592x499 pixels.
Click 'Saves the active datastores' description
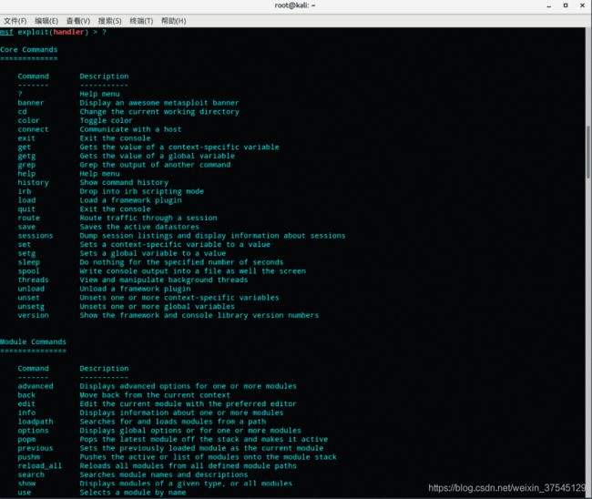(x=139, y=227)
